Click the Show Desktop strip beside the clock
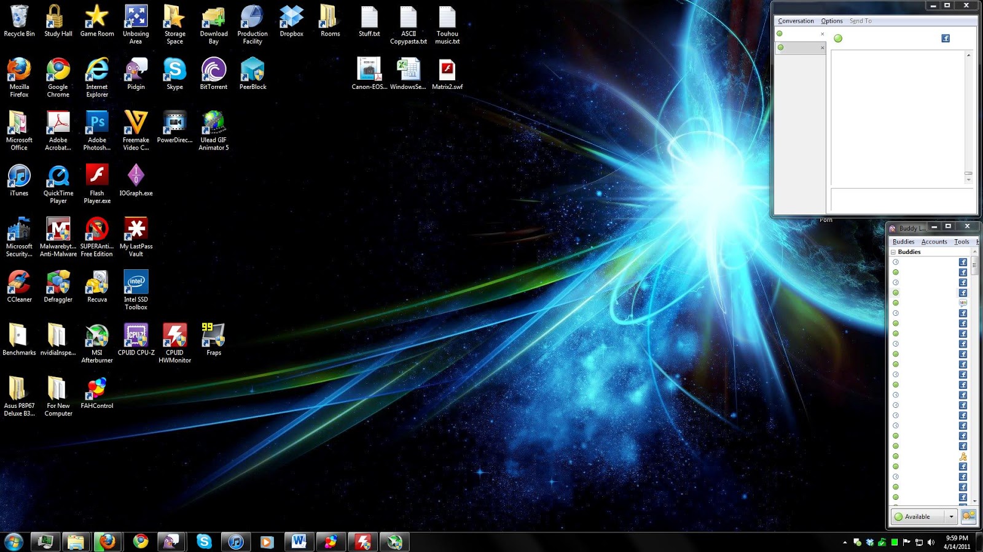Screen dimensions: 983x552 point(979,542)
